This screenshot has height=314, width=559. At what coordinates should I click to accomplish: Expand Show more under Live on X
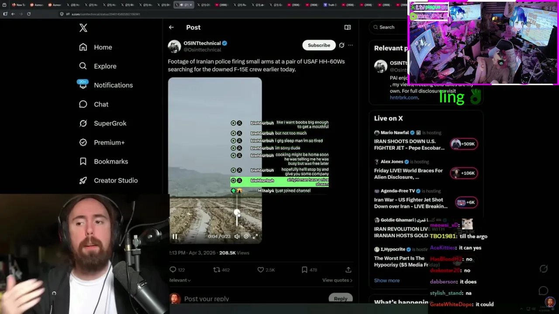click(386, 280)
